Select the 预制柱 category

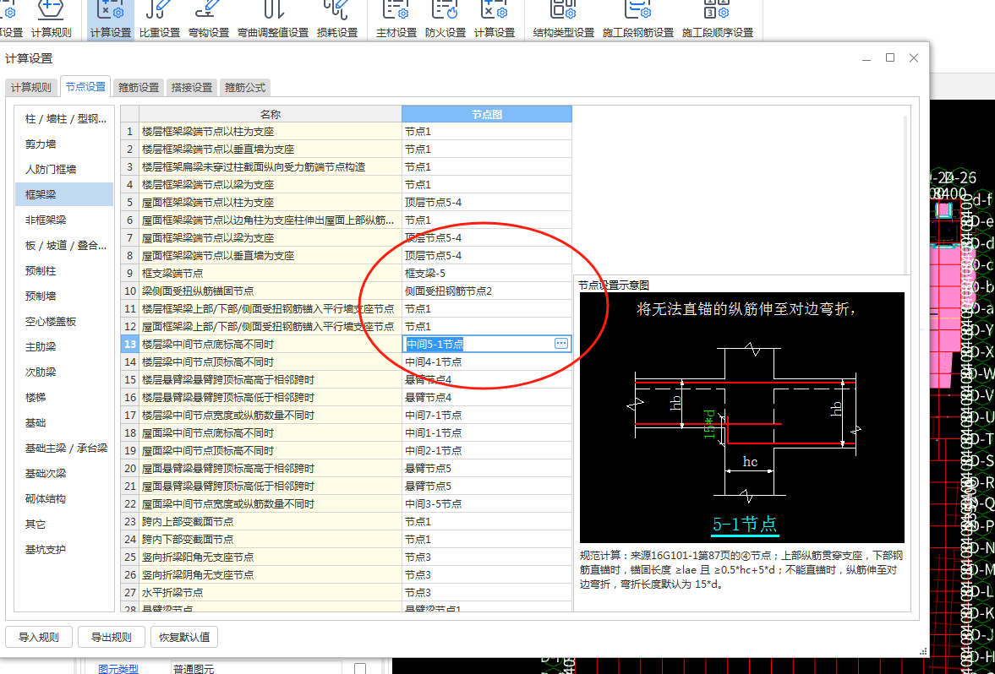(65, 271)
